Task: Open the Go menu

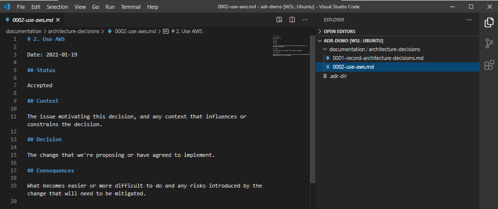Action: click(x=96, y=7)
